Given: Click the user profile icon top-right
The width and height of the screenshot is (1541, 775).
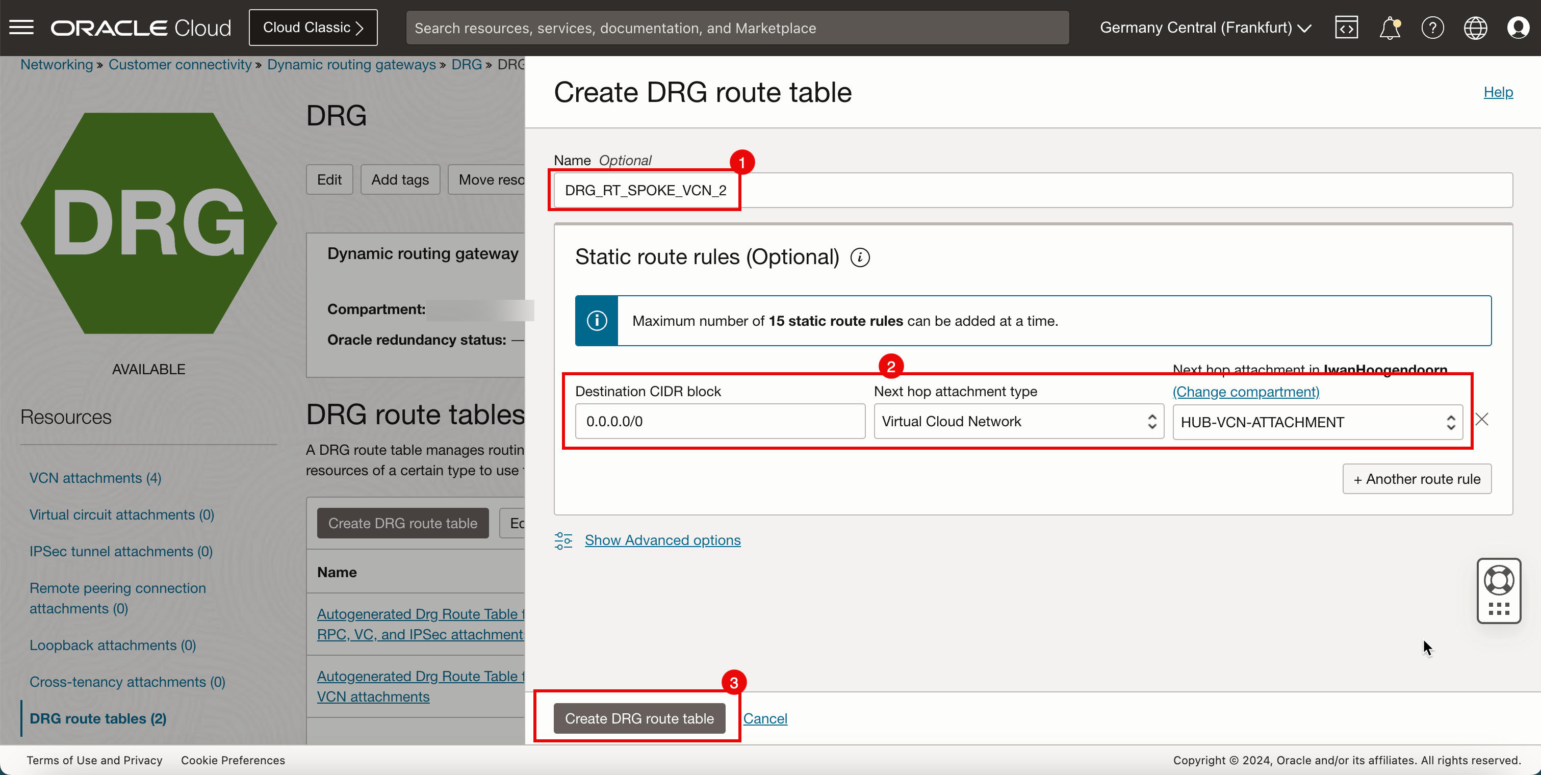Looking at the screenshot, I should pos(1518,28).
